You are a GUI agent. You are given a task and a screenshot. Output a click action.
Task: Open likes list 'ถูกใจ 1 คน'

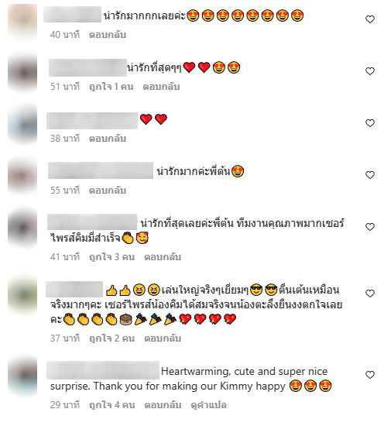pos(111,87)
